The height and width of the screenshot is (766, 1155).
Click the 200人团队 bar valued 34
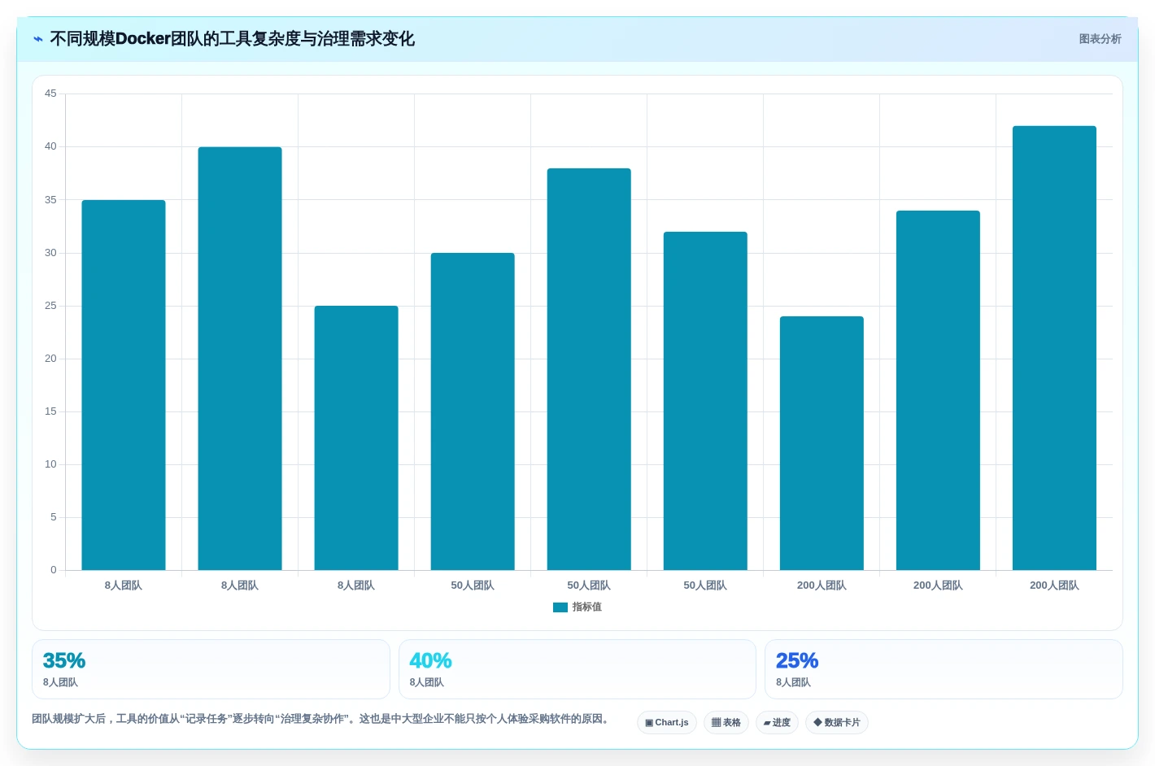pos(938,390)
